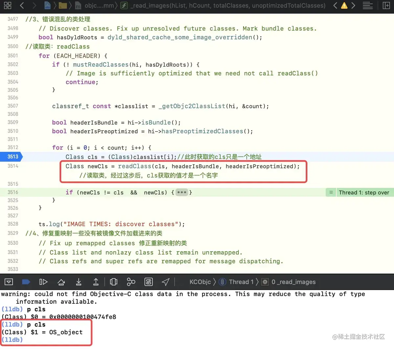Screen dimensions: 394x349
Task: Expand the folded code ellipsis on line 3516
Action: pos(182,192)
